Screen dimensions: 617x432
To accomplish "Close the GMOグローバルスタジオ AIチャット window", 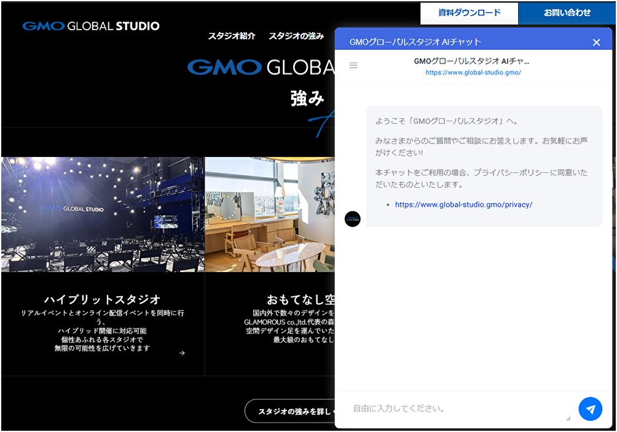I will tap(596, 42).
